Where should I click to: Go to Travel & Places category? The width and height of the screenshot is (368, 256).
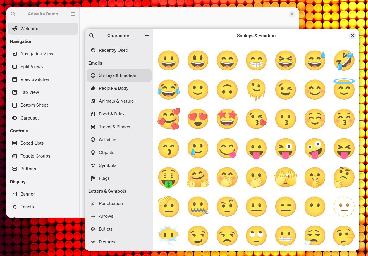coord(114,127)
